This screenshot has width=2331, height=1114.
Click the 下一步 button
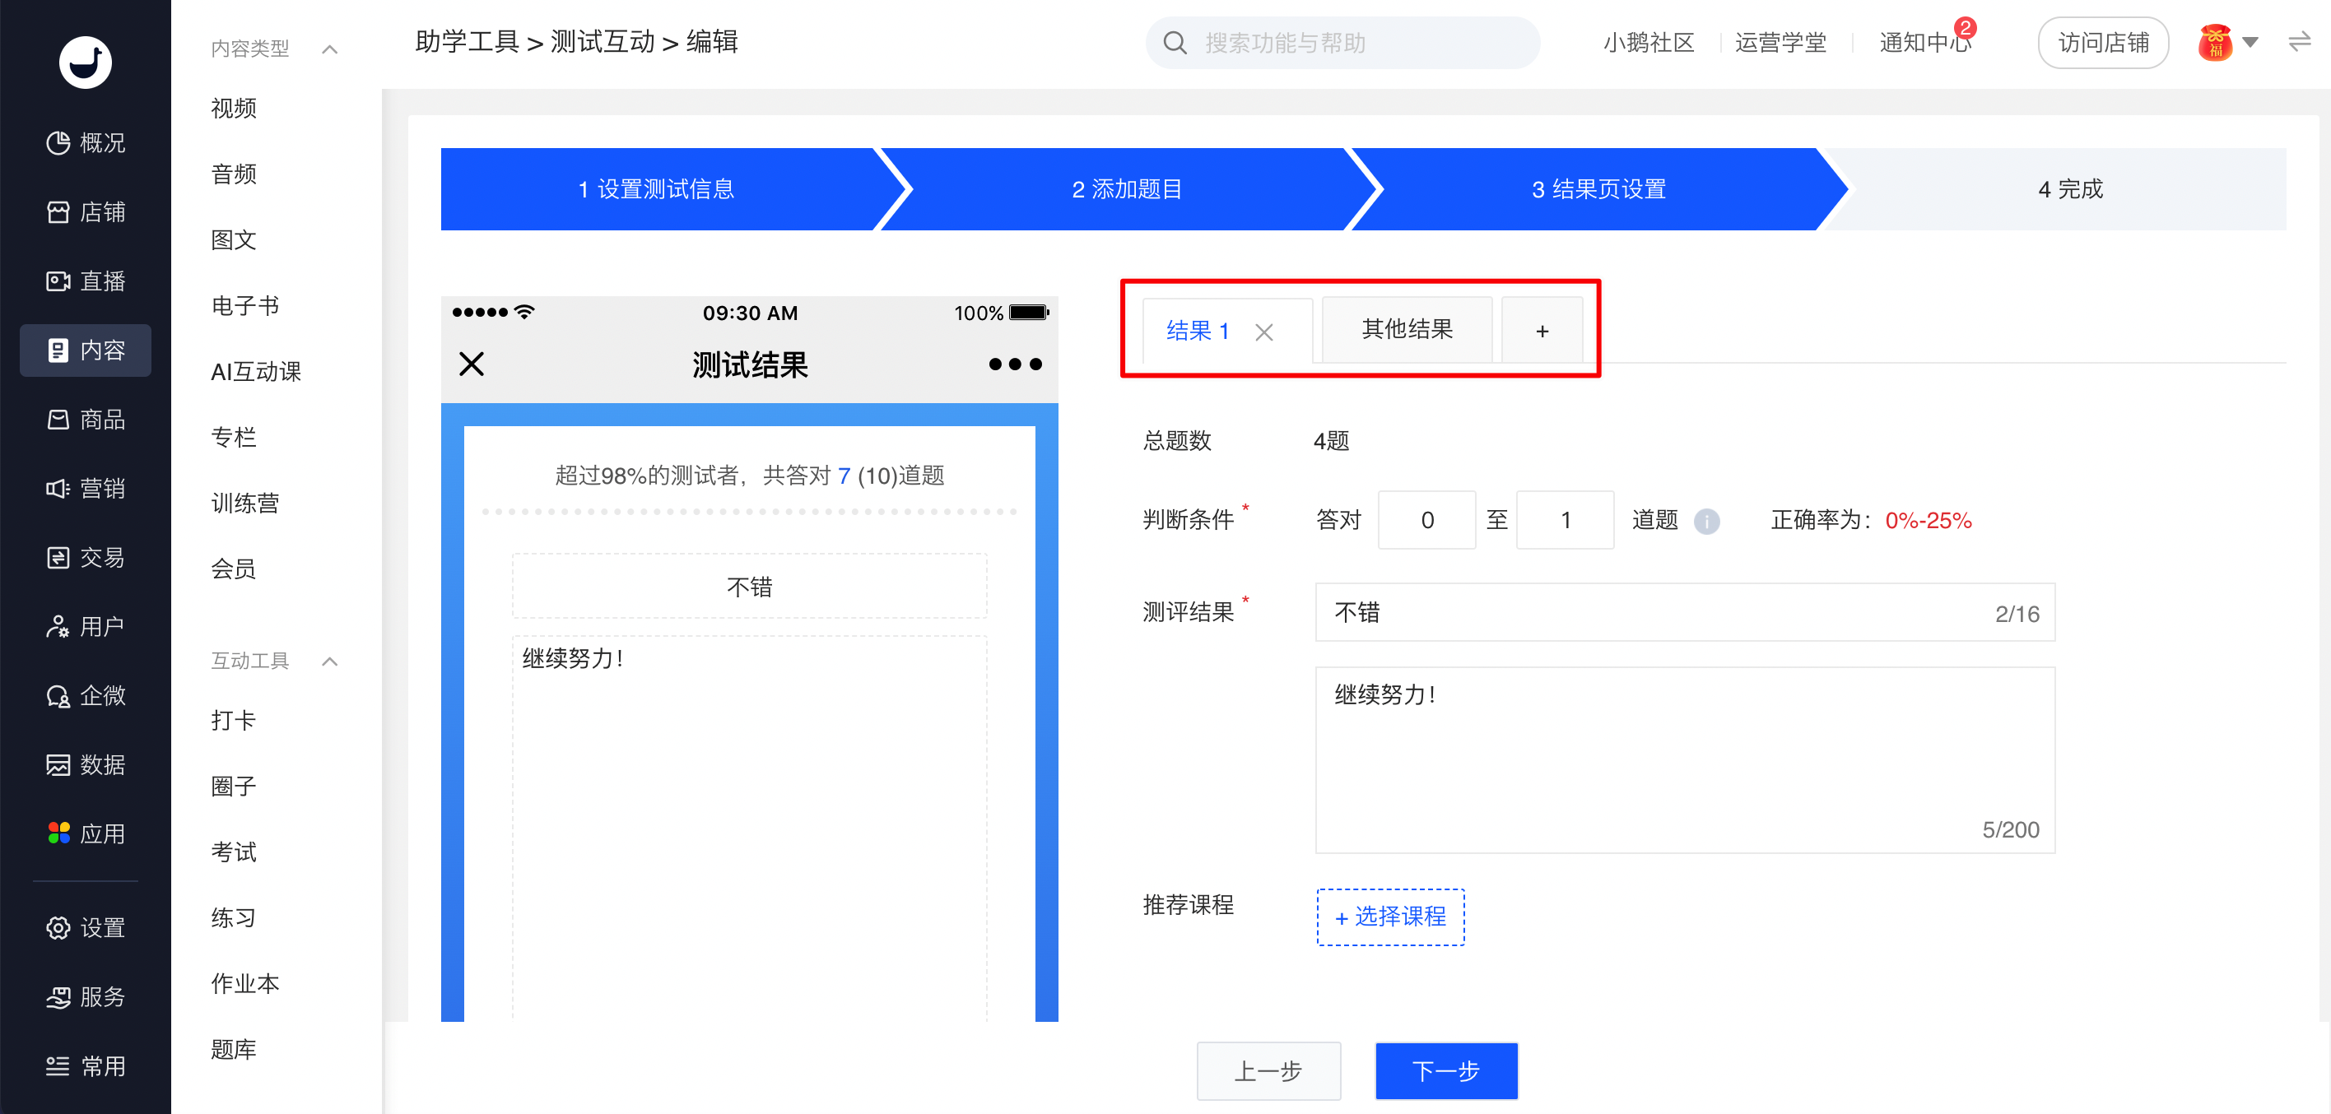[x=1445, y=1070]
